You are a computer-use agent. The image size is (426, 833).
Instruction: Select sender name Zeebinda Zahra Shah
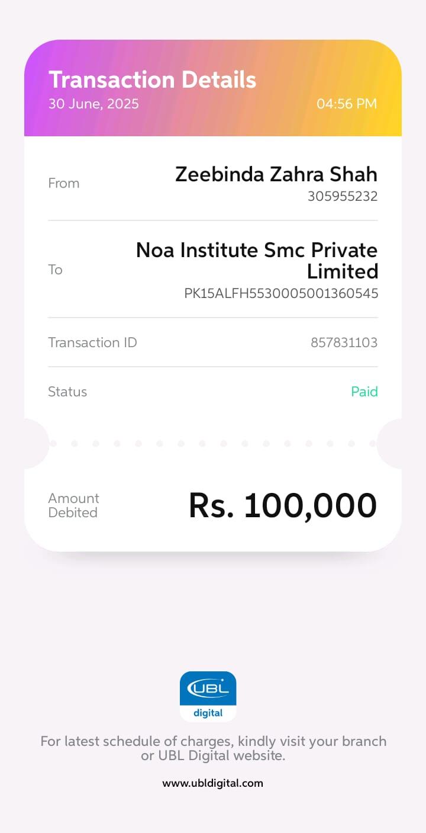coord(276,174)
